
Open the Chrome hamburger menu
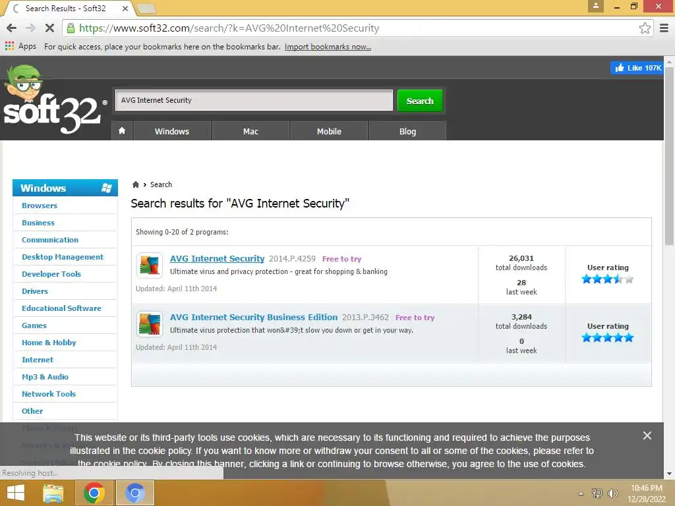pos(664,28)
